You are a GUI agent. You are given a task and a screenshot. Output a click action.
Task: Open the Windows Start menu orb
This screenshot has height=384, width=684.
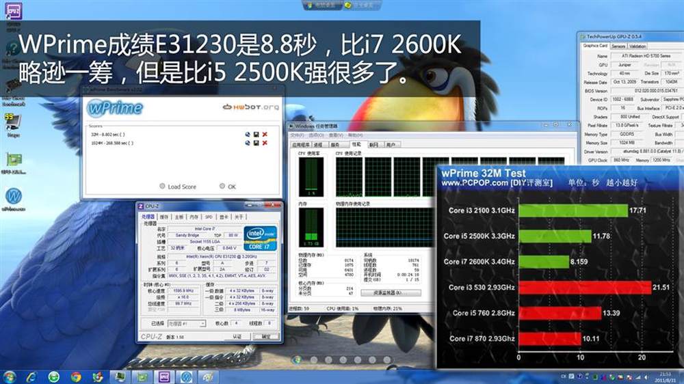coord(9,376)
